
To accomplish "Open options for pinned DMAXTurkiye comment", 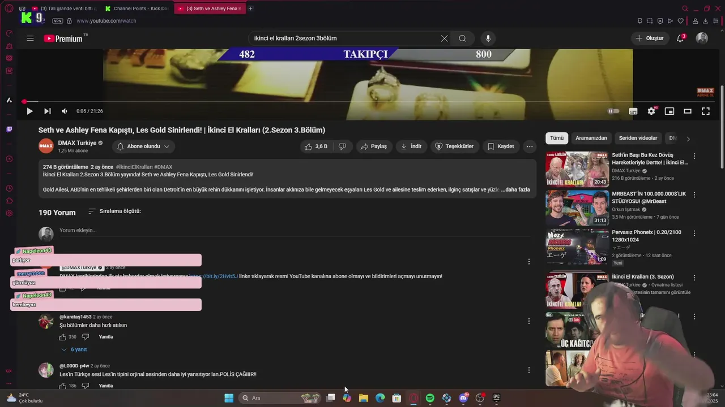I will (529, 262).
